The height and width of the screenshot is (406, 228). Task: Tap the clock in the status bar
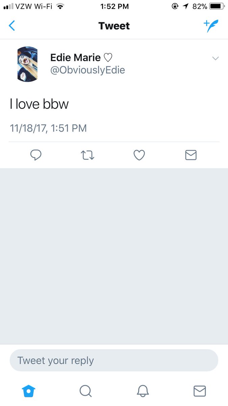click(x=115, y=6)
